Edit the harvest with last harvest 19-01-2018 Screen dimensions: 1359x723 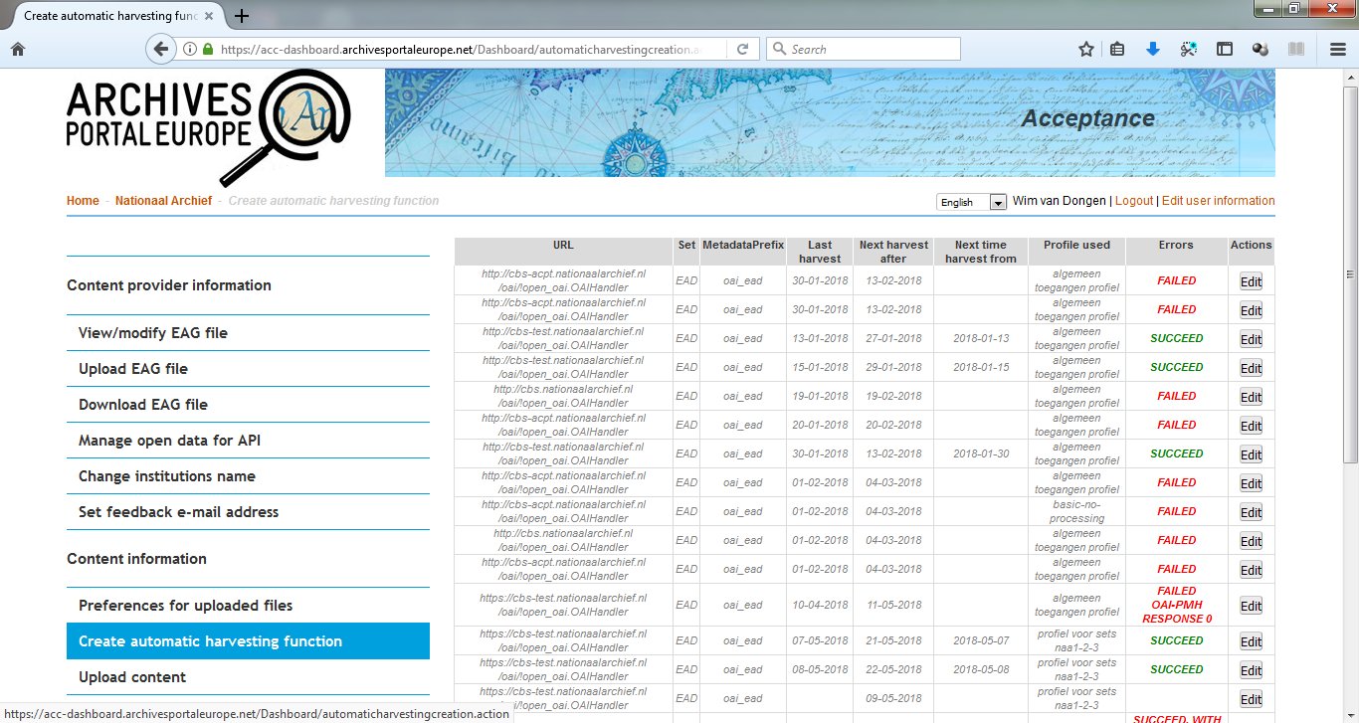click(x=1251, y=397)
